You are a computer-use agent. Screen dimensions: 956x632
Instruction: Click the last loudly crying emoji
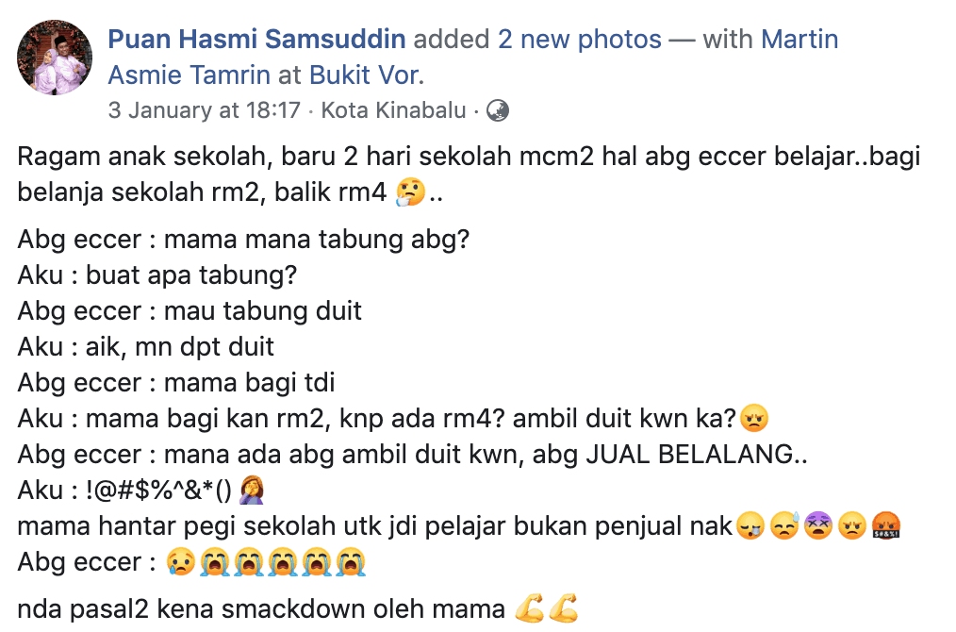click(351, 562)
